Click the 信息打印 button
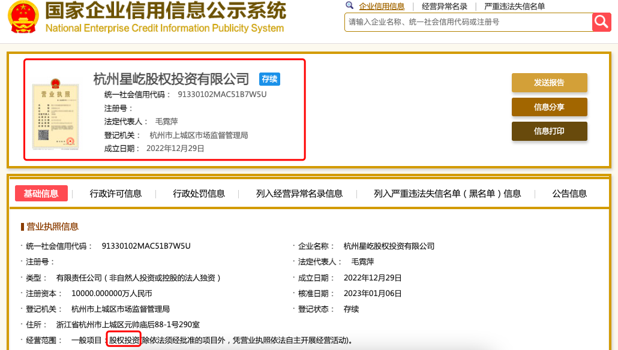The height and width of the screenshot is (350, 618). (x=550, y=131)
